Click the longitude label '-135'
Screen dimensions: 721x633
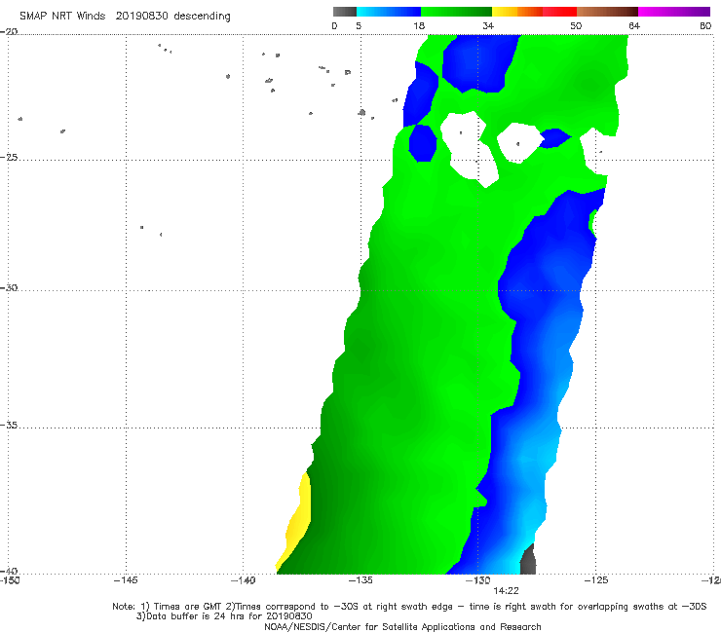(x=360, y=580)
